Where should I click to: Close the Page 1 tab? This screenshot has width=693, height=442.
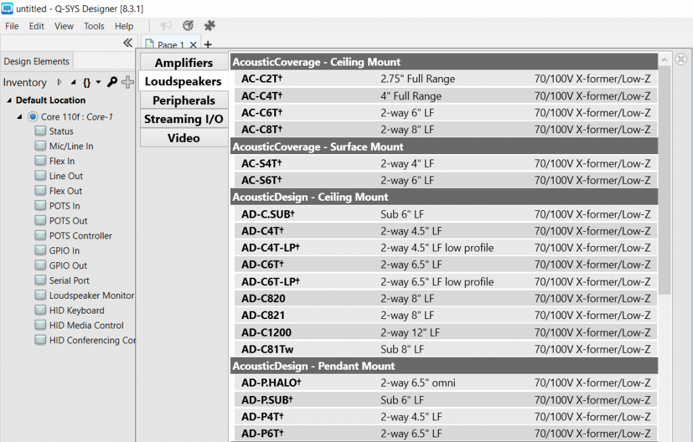[193, 45]
